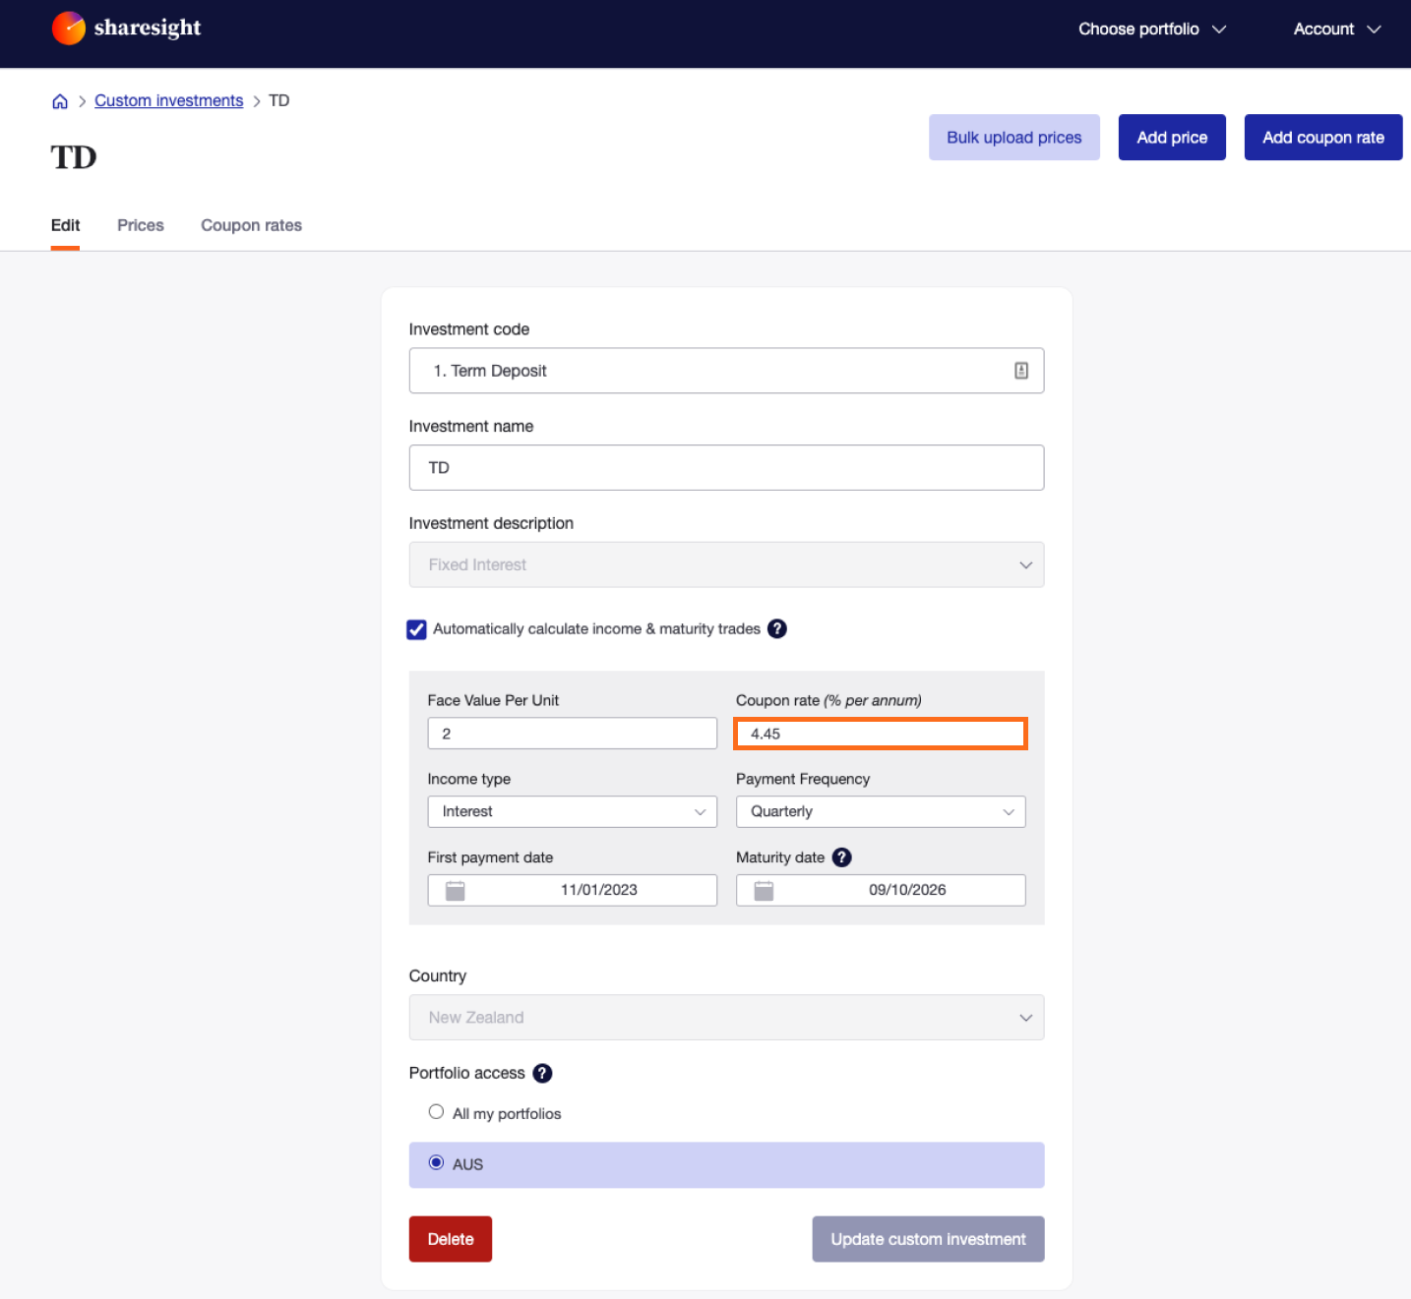Open Payment Frequency dropdown
The width and height of the screenshot is (1411, 1299).
[x=881, y=811]
